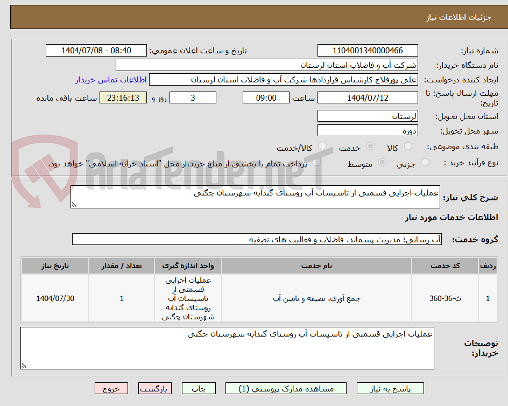The height and width of the screenshot is (406, 508).
Task: Click the اطلاعات خدمات مورد نیاز heading
Action: click(x=451, y=217)
